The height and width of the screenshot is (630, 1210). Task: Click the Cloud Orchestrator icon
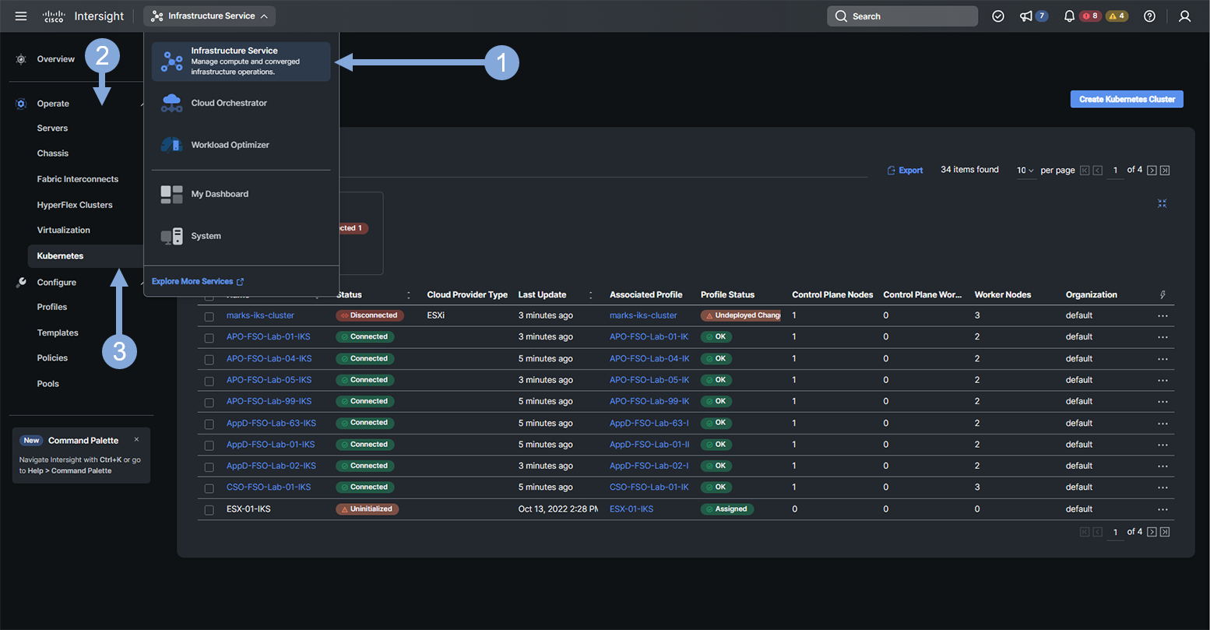coord(171,103)
